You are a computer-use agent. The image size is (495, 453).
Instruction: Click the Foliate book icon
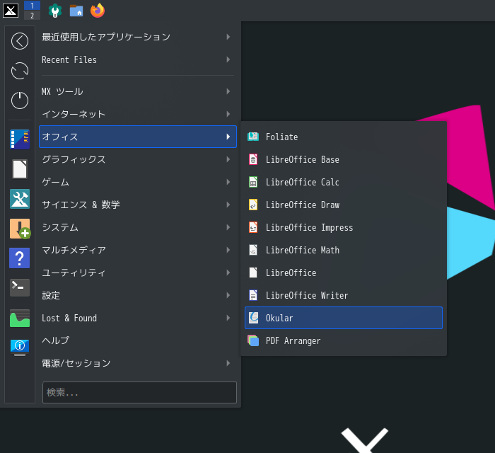point(253,137)
